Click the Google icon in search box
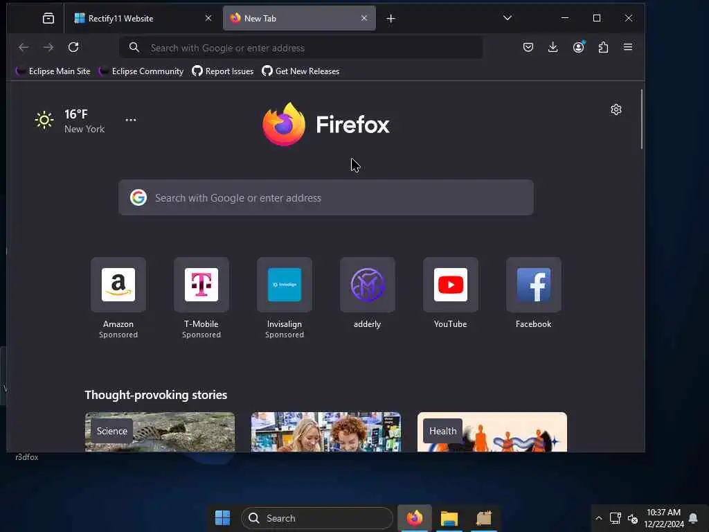This screenshot has height=532, width=709. [x=138, y=197]
